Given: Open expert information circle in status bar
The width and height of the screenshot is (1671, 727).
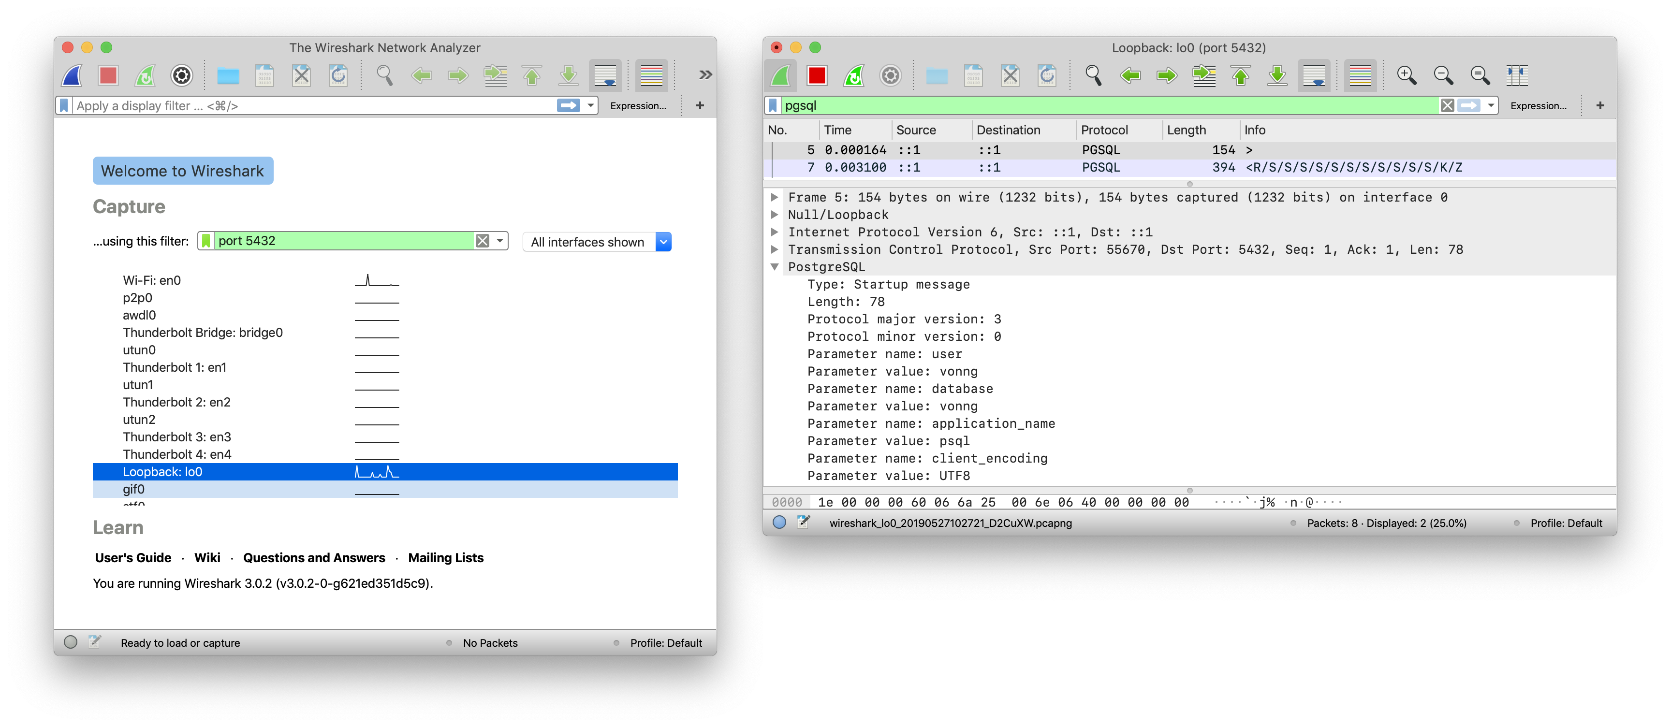Looking at the screenshot, I should coord(779,522).
